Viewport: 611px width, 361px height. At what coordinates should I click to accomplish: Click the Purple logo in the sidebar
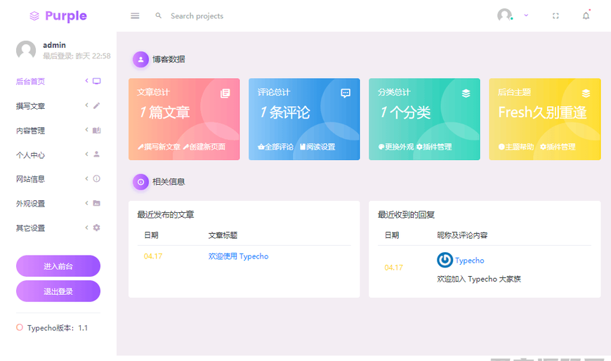coord(58,15)
